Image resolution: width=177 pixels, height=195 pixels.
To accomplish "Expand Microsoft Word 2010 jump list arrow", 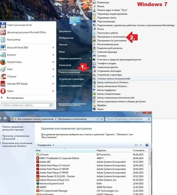I will [x=53, y=47].
